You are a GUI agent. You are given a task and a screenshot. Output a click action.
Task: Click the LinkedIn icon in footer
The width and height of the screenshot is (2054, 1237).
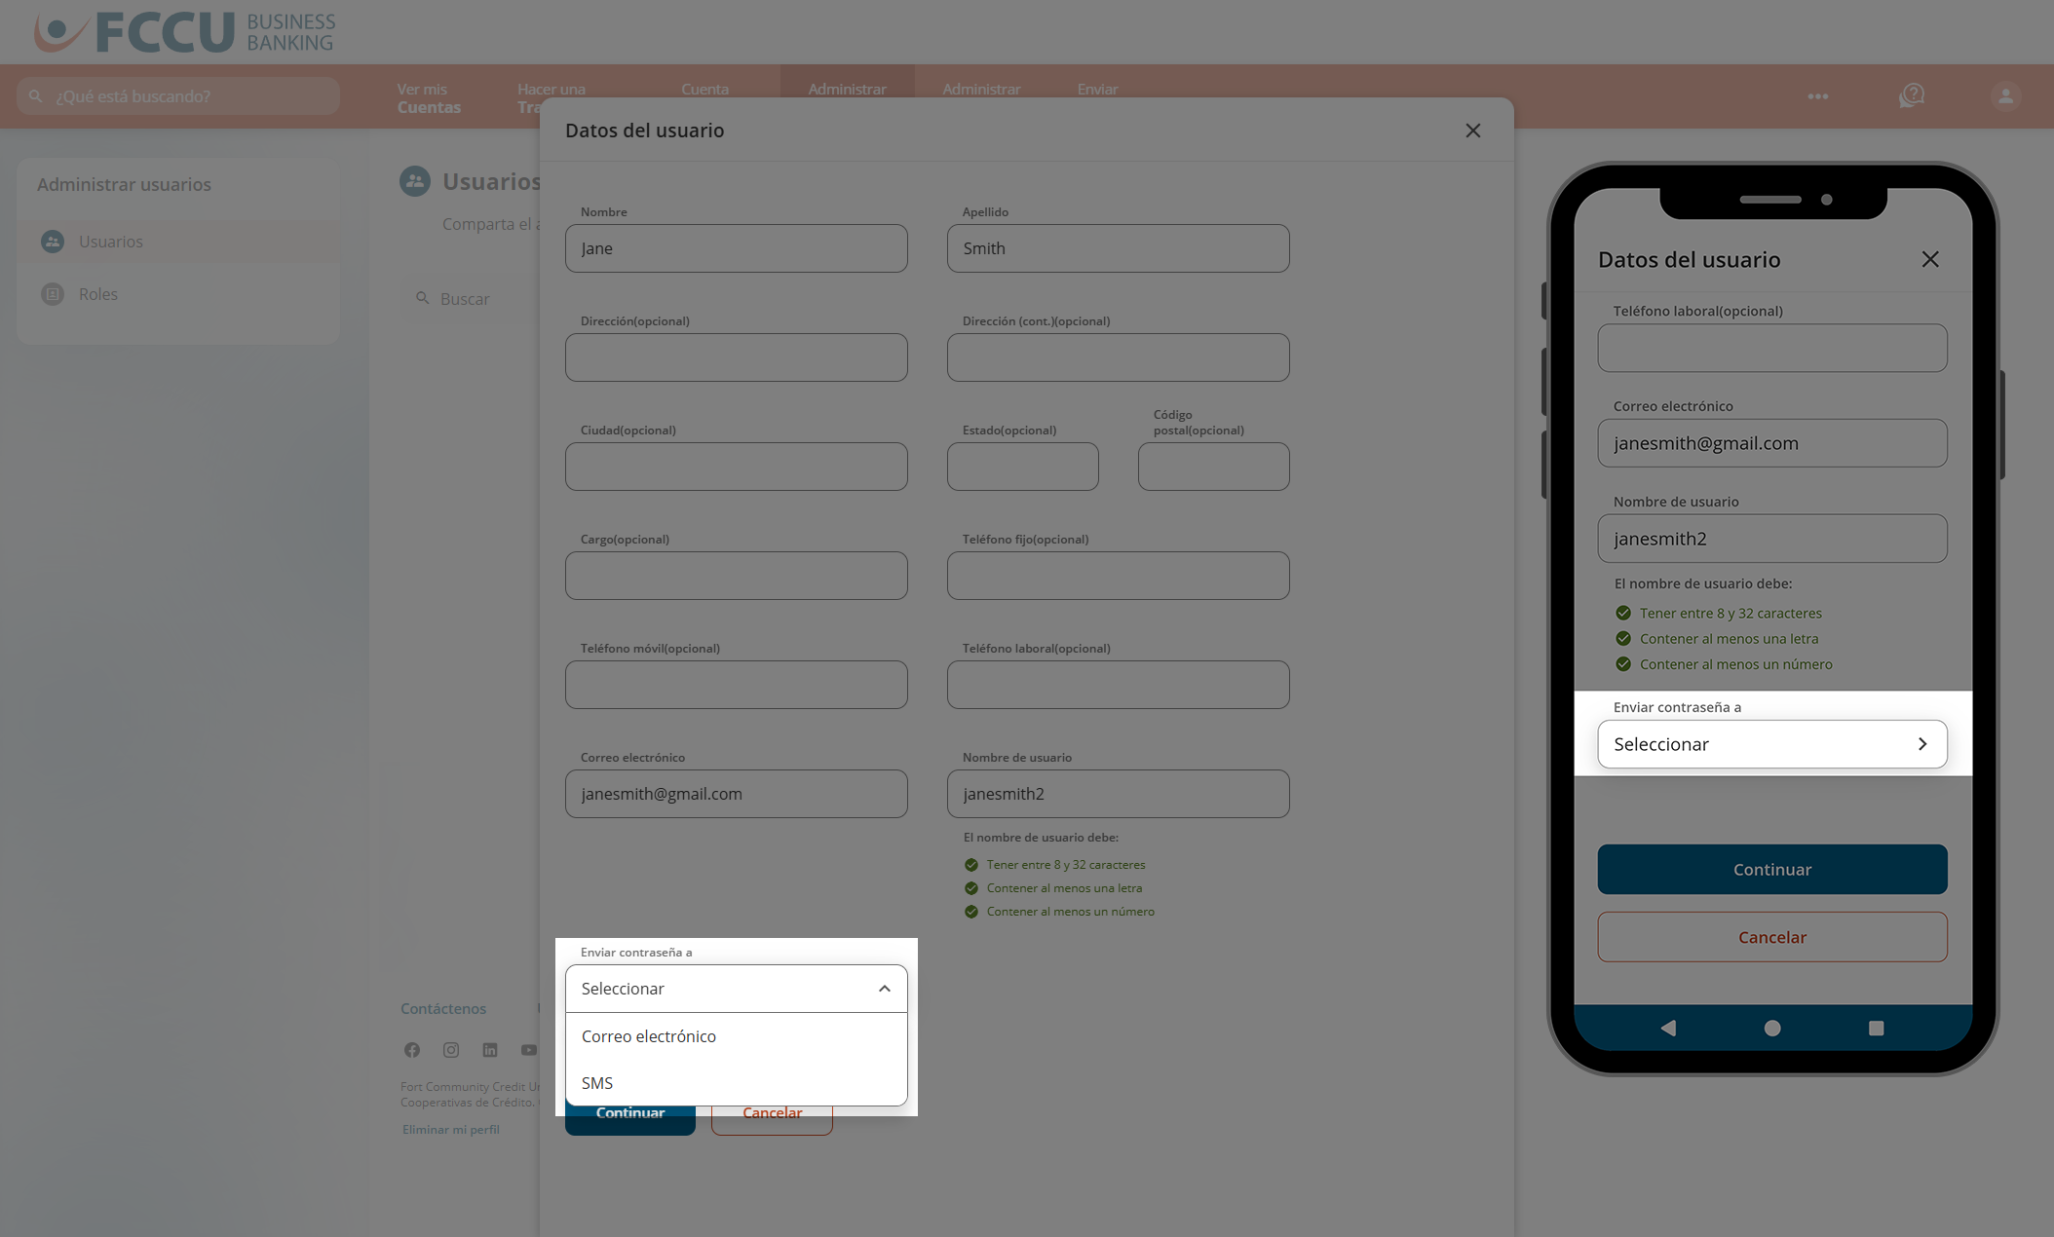(x=490, y=1050)
